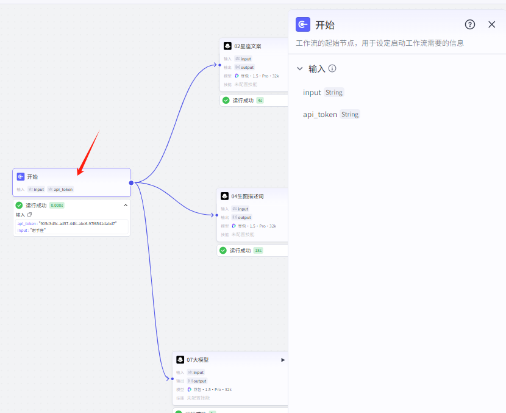Click the api_token tag in the 开始 node
The height and width of the screenshot is (413, 506).
(60, 189)
